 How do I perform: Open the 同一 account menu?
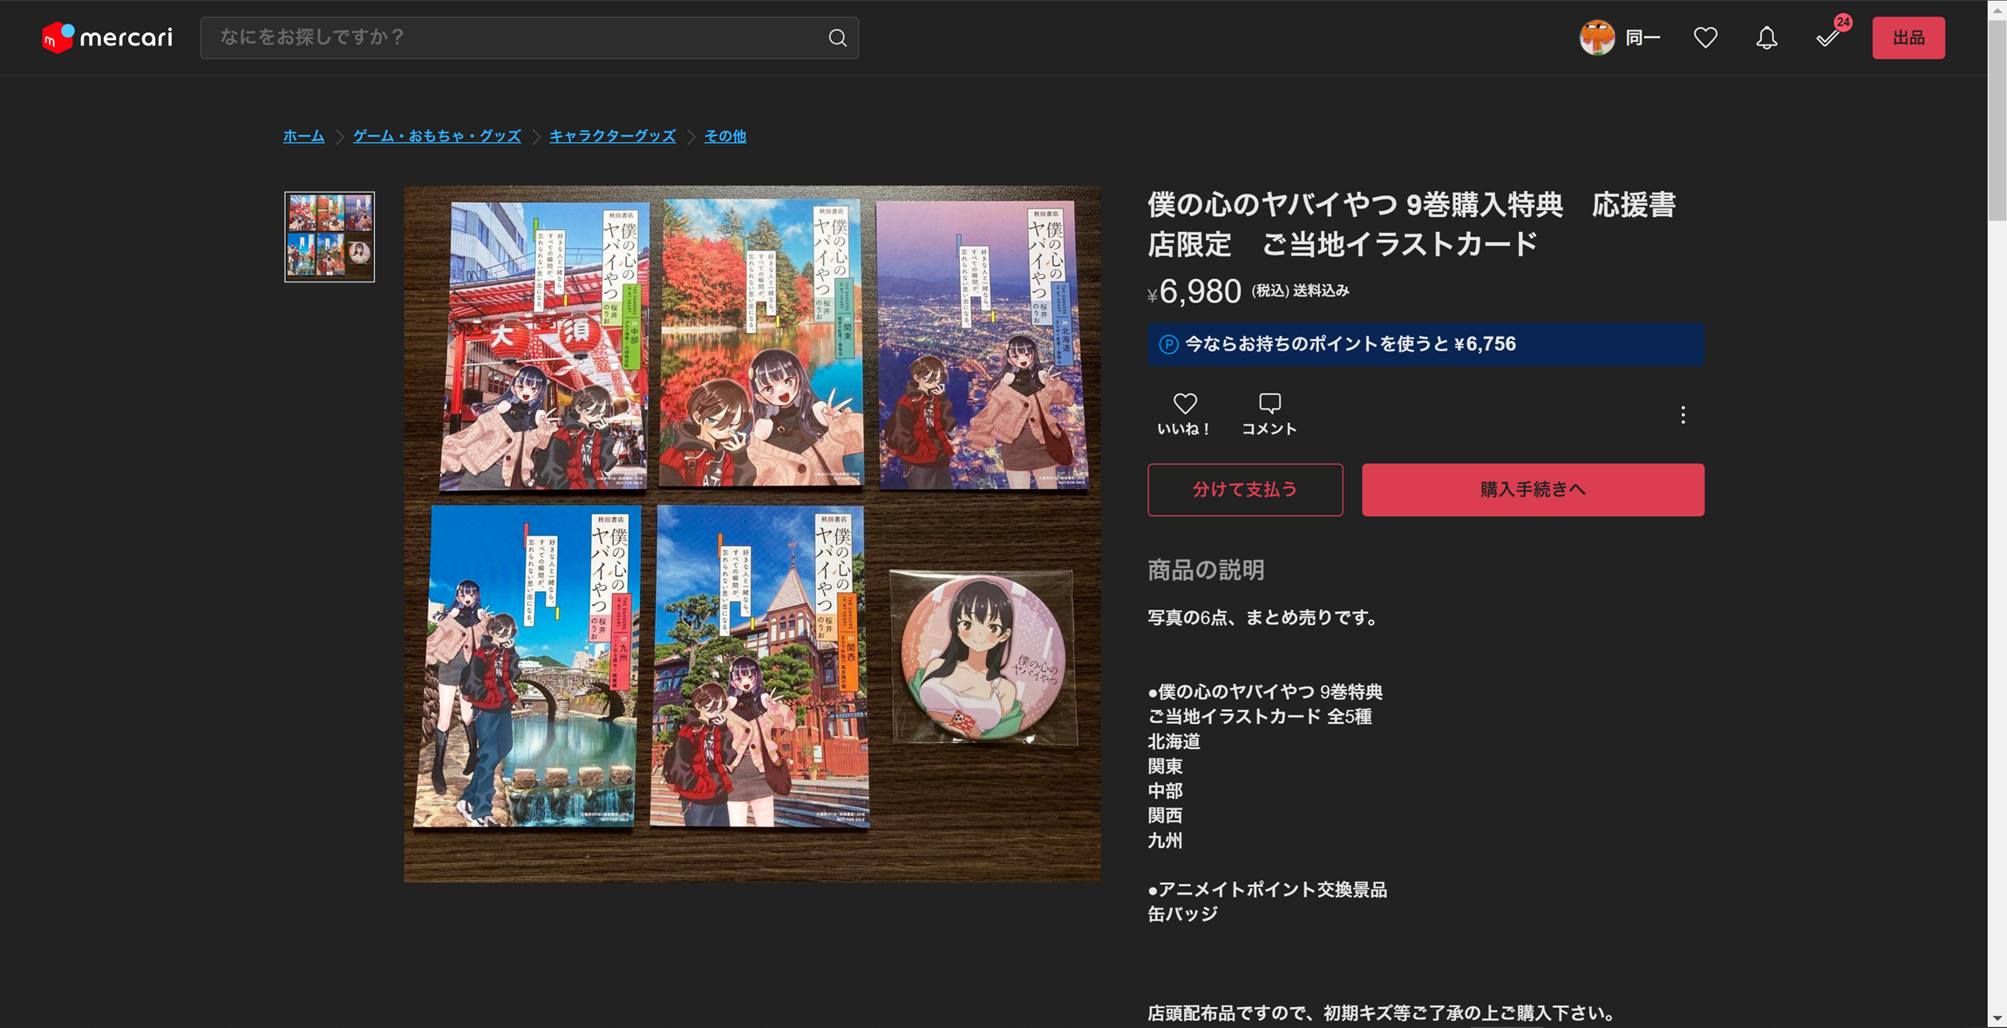tap(1643, 37)
